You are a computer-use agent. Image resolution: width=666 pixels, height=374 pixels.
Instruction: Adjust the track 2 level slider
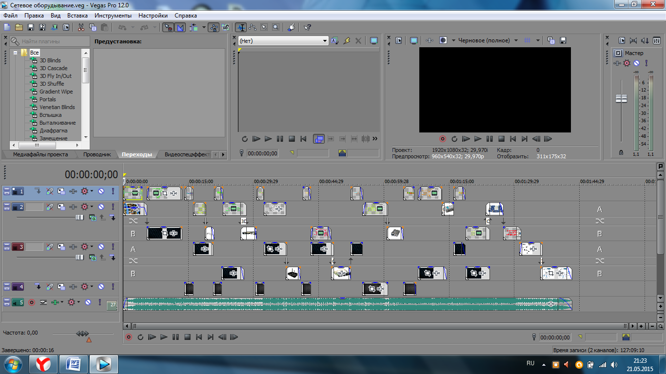click(x=79, y=217)
